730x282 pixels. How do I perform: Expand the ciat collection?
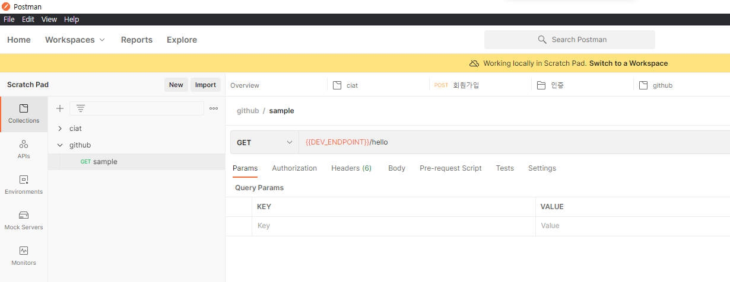click(60, 129)
